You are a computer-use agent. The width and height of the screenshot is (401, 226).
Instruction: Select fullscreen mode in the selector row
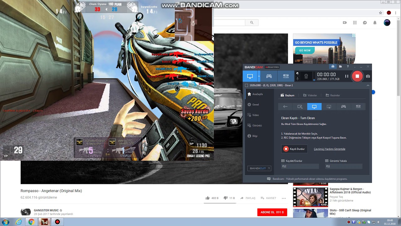(314, 107)
